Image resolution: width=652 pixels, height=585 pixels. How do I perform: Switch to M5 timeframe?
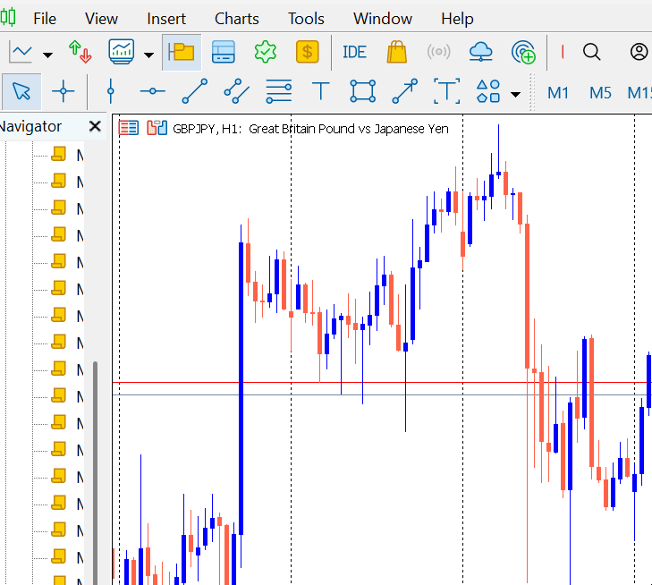click(x=600, y=93)
